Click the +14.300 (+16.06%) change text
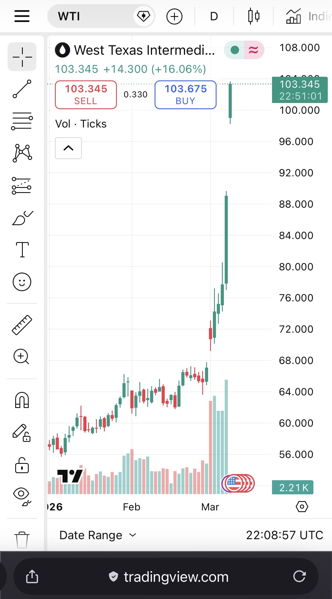The width and height of the screenshot is (332, 599). pos(155,69)
